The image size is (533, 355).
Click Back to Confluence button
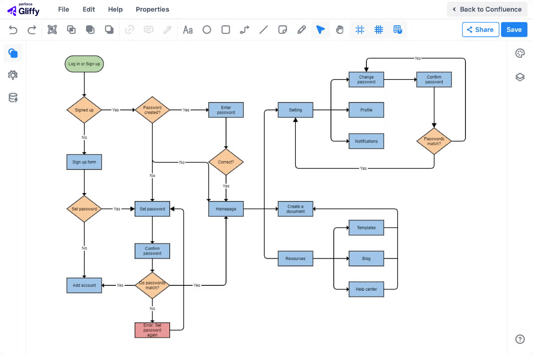(x=487, y=9)
